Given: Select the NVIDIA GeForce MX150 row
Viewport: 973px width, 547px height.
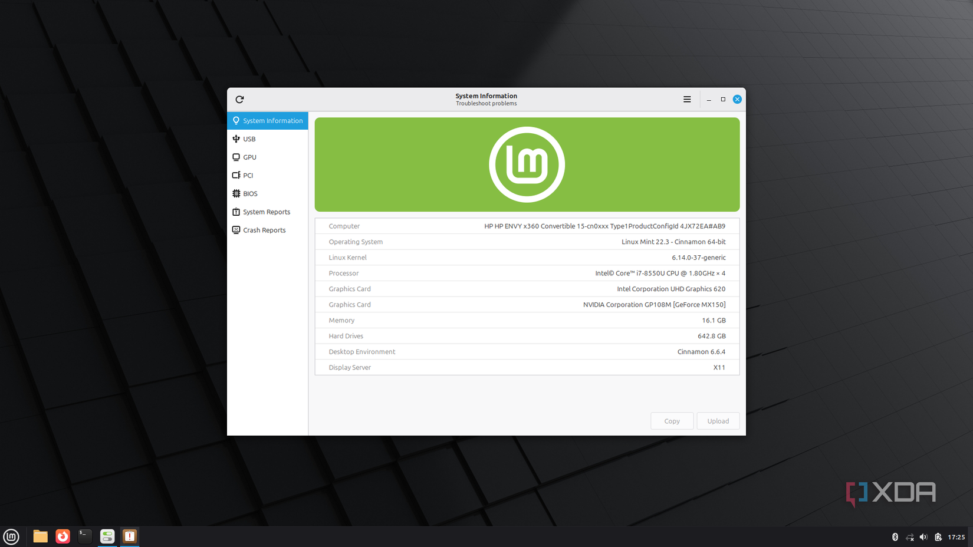Looking at the screenshot, I should [x=527, y=305].
